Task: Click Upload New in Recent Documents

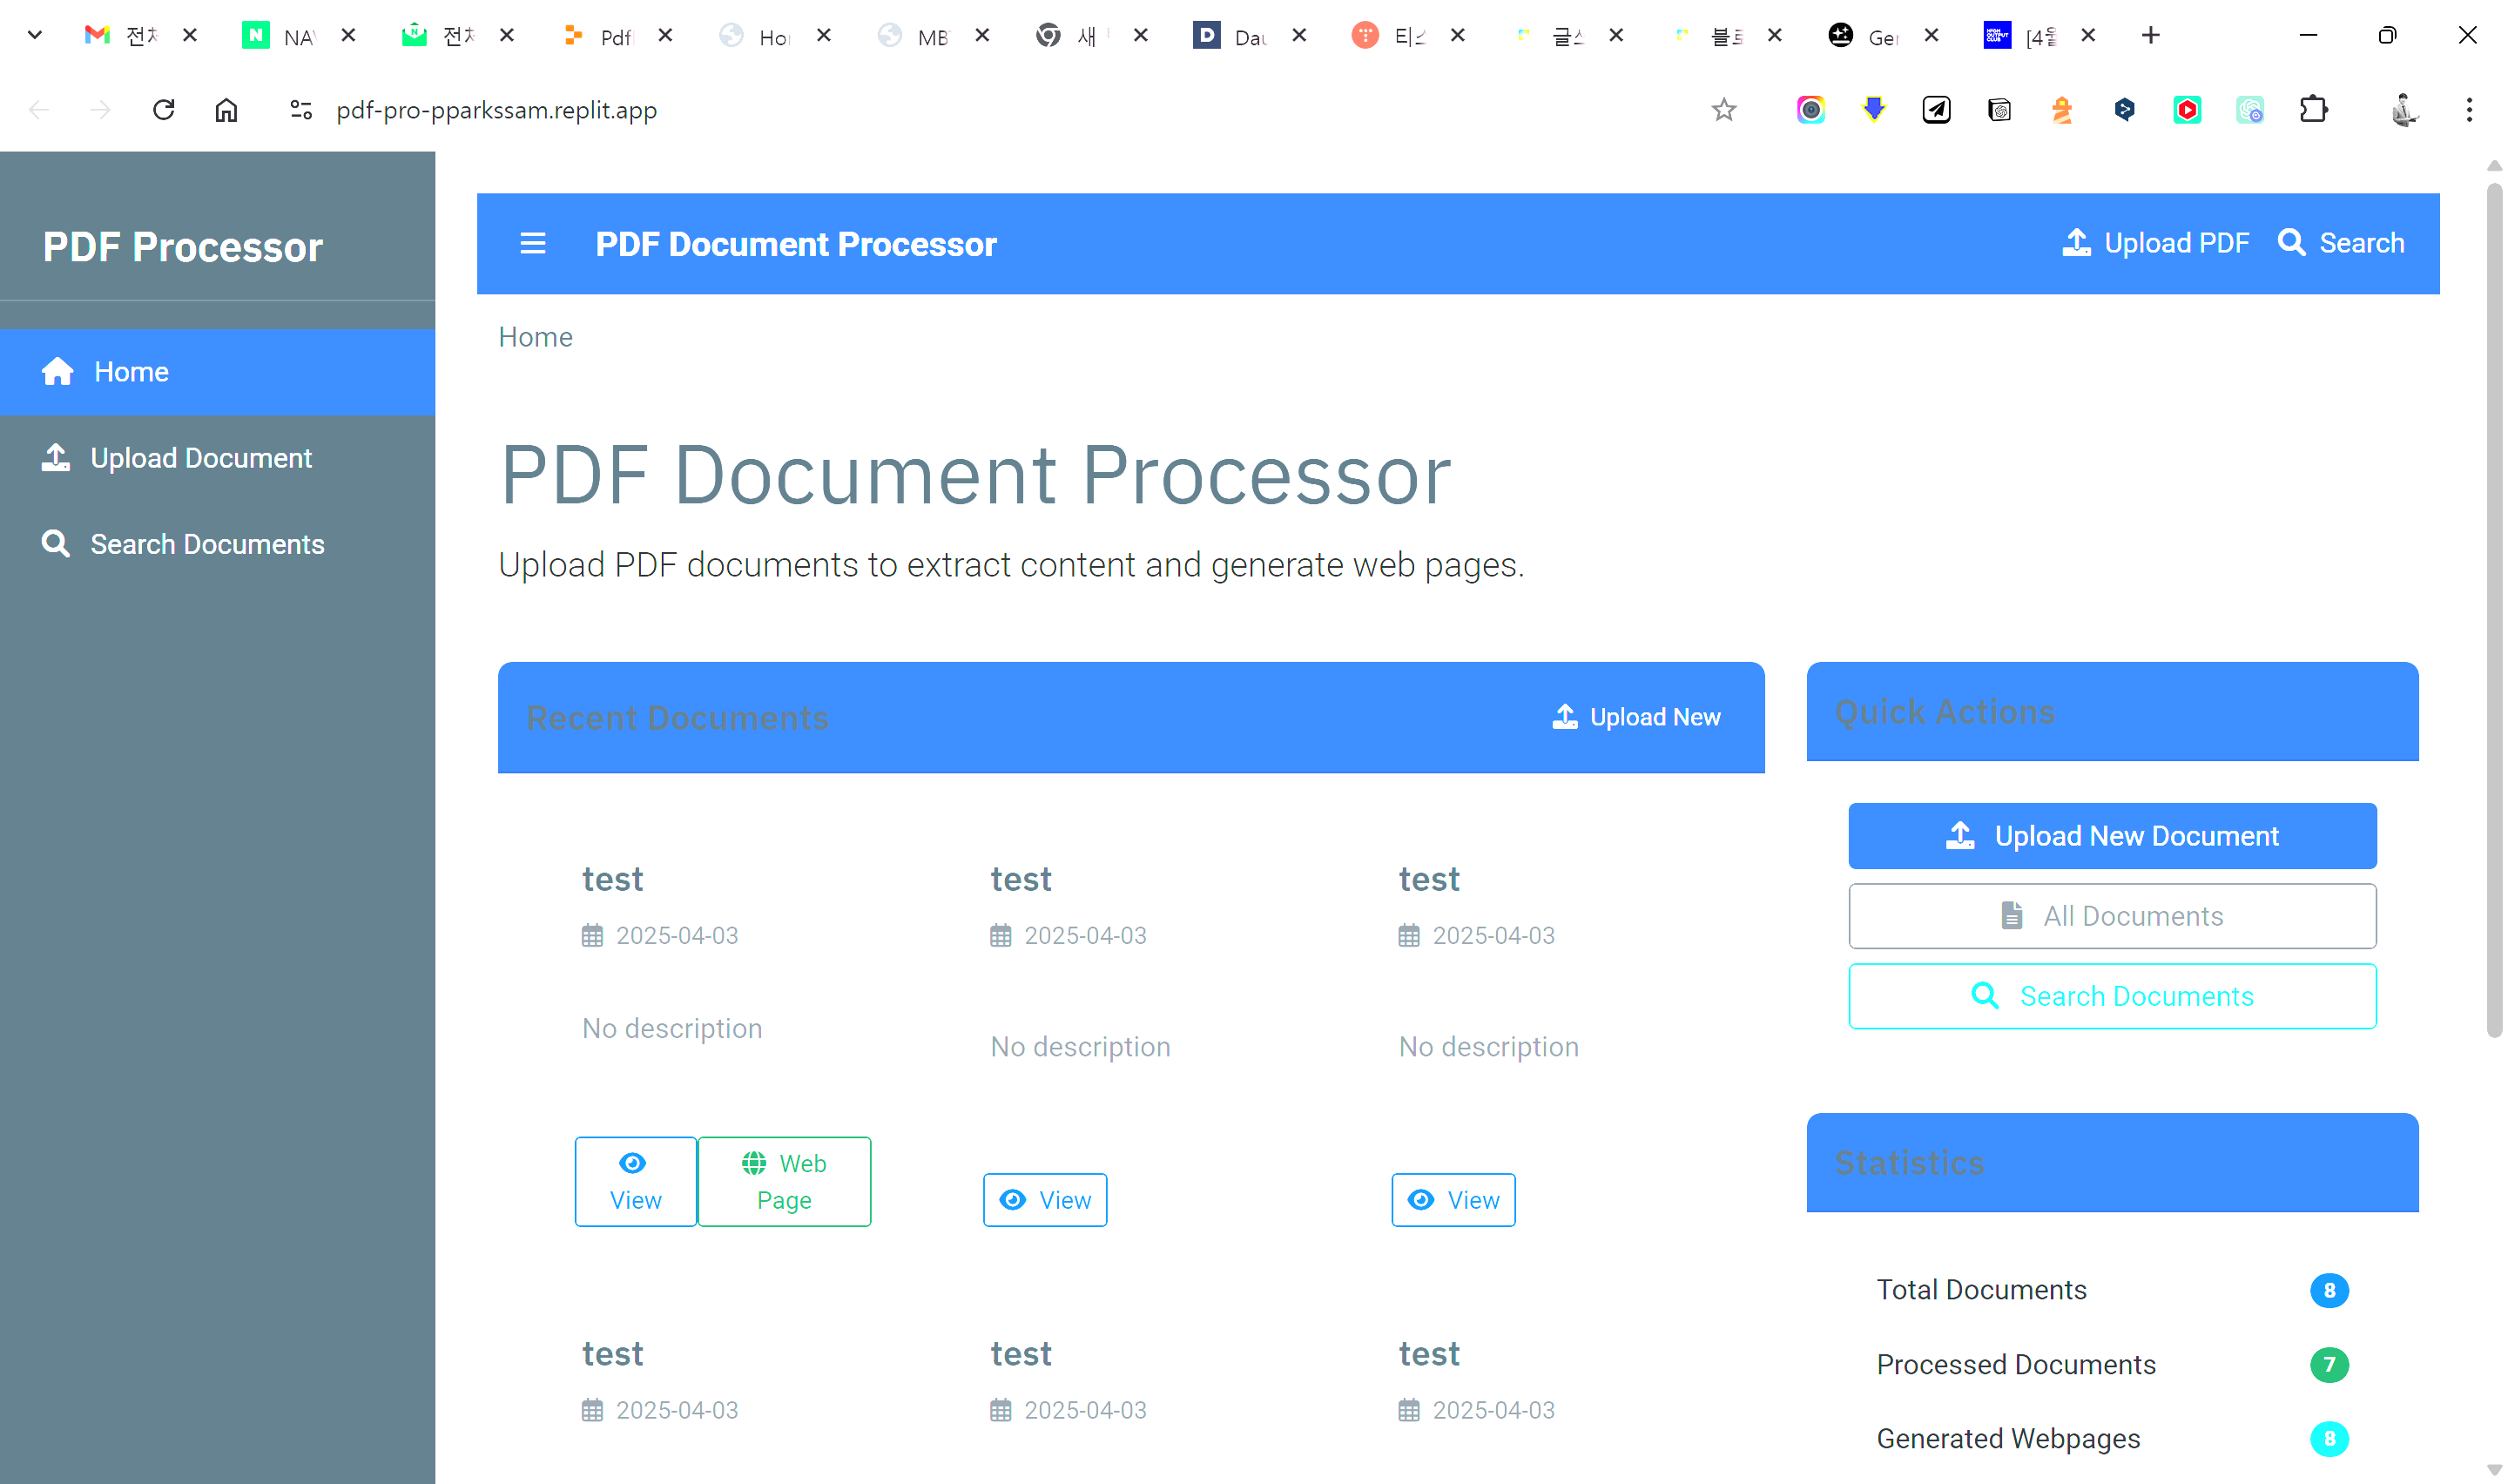Action: coord(1636,717)
